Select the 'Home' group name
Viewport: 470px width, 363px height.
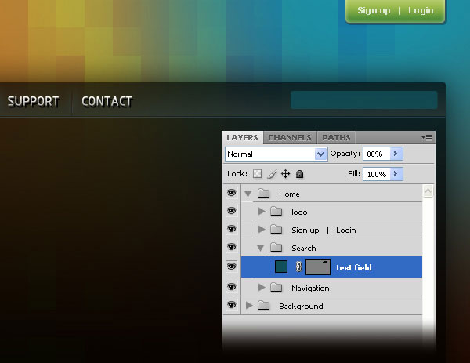(289, 194)
